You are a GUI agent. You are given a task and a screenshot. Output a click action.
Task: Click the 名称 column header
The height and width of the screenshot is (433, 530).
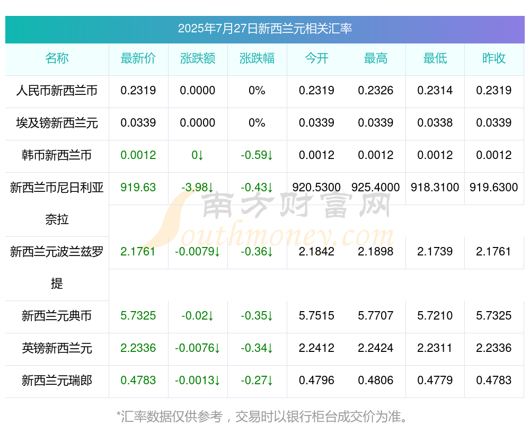coord(57,58)
